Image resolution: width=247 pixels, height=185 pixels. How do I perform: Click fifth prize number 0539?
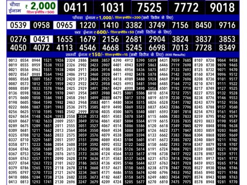[19, 25]
